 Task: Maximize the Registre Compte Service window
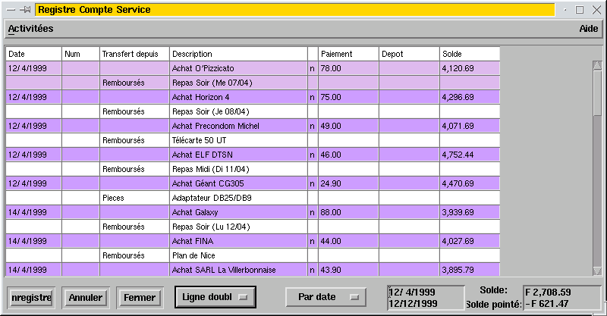(580, 10)
